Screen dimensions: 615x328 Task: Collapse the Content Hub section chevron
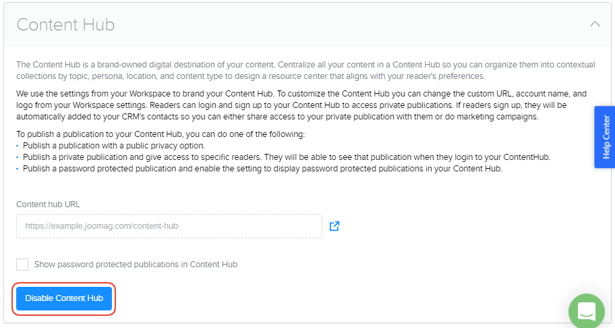pyautogui.click(x=595, y=24)
